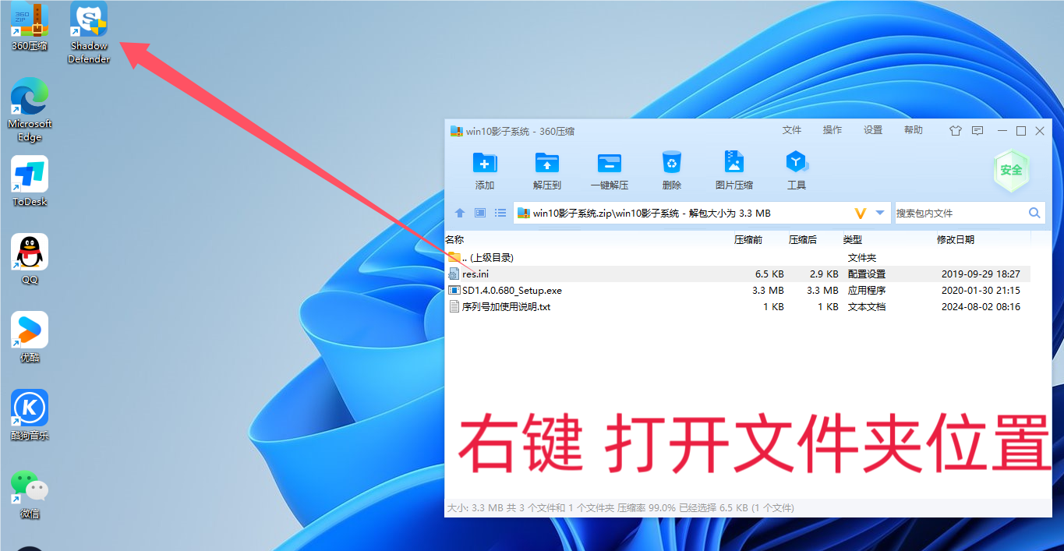Click the 添加 (Add) toolbar icon
This screenshot has width=1064, height=551.
tap(485, 163)
